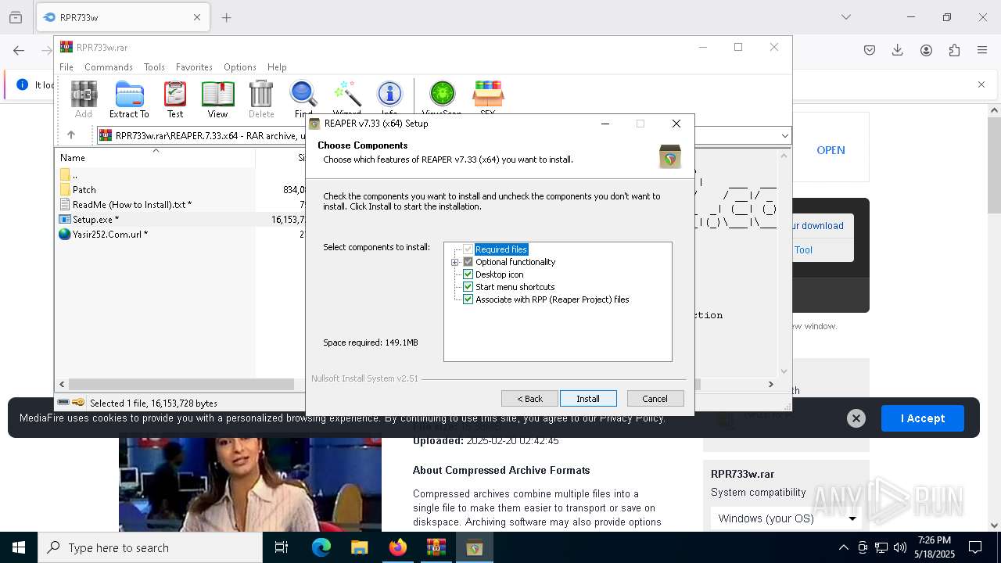Screen dimensions: 1001x563
Task: Open File Explorer from taskbar
Action: click(x=359, y=547)
